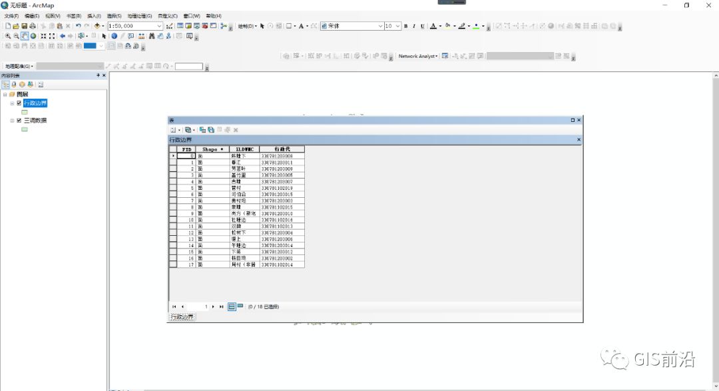Open the 绘制 drawing dropdown menu
The image size is (719, 391).
pos(247,26)
